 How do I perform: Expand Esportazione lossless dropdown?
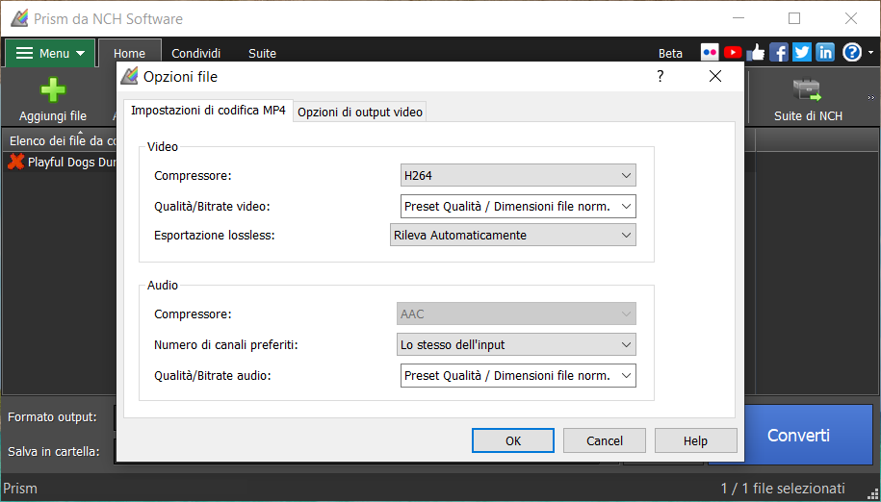click(512, 235)
